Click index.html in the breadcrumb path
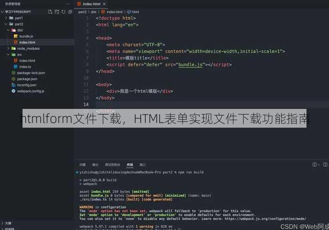The height and width of the screenshot is (230, 329). [x=115, y=12]
